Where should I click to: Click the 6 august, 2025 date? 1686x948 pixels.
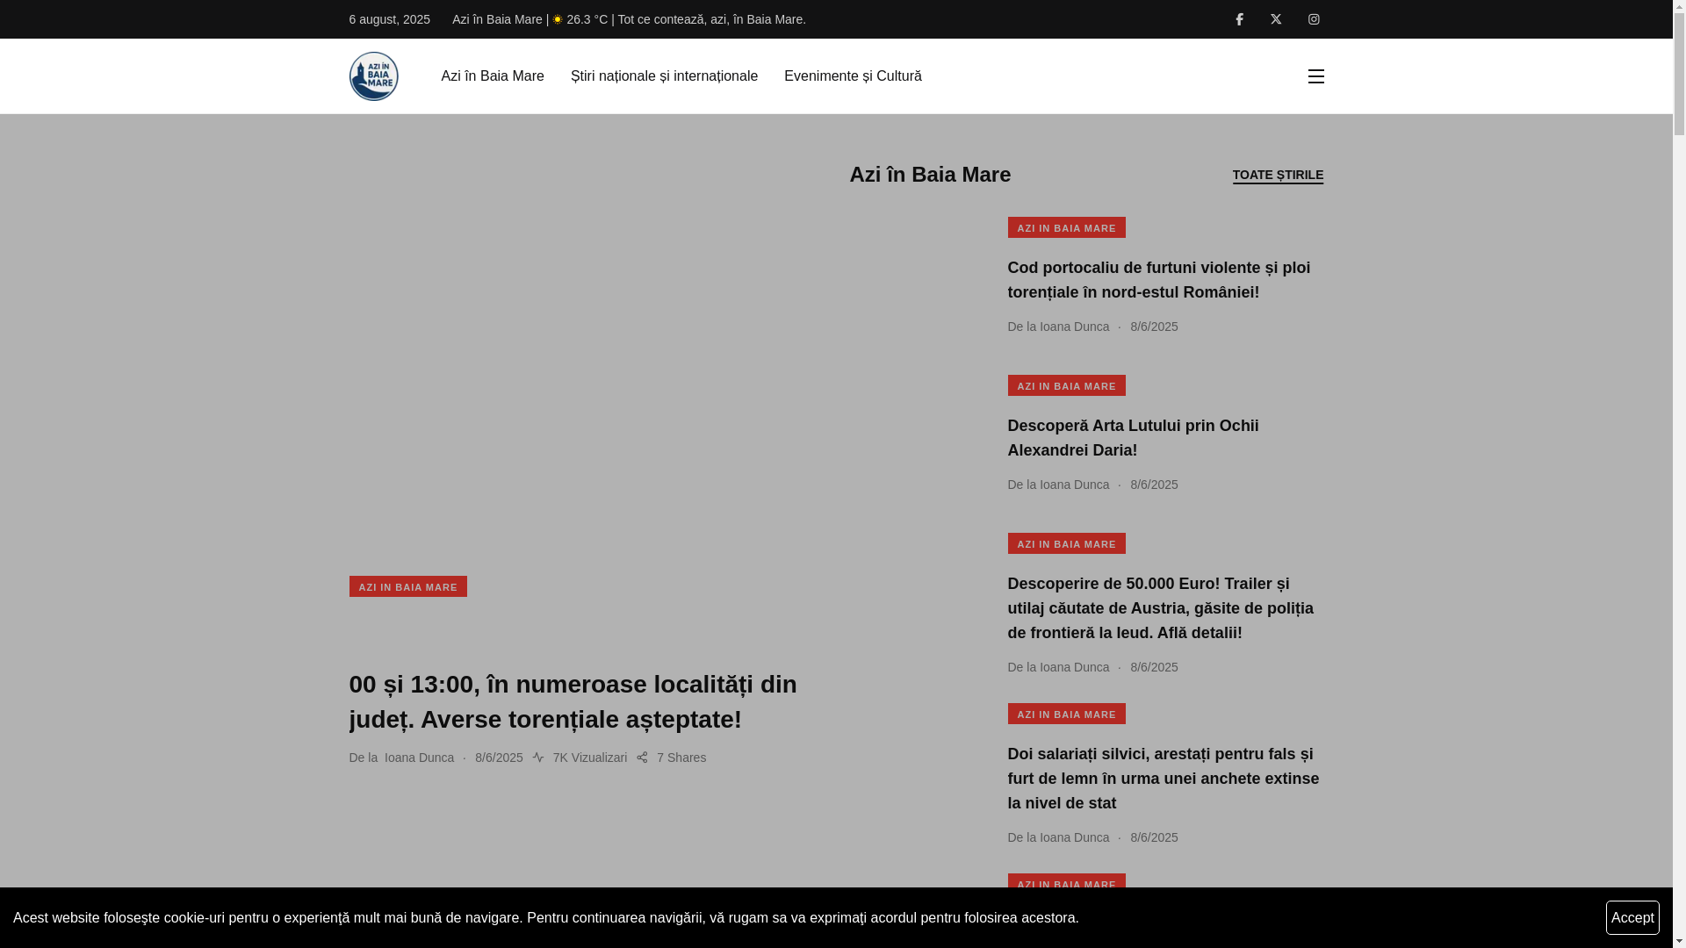click(390, 19)
